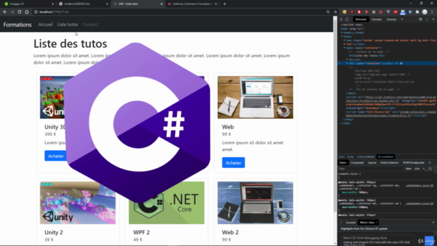
Task: Open the Extensions puzzle-piece icon
Action: tap(417, 12)
